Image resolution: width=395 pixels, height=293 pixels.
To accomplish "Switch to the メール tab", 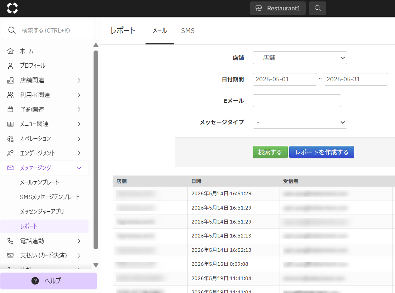I will pos(160,31).
